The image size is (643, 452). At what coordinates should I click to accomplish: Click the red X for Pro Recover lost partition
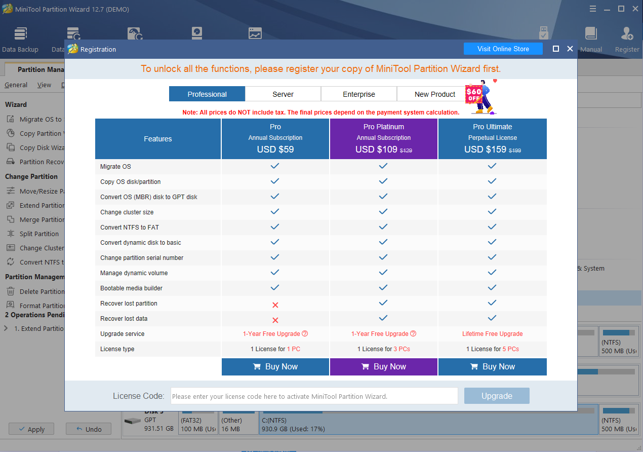(275, 305)
